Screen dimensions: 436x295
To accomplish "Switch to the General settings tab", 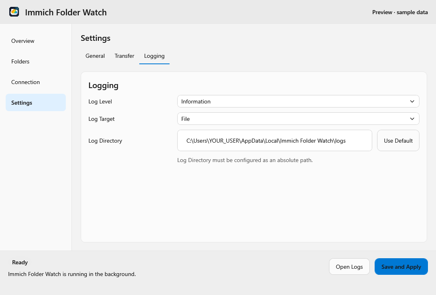I will (95, 56).
